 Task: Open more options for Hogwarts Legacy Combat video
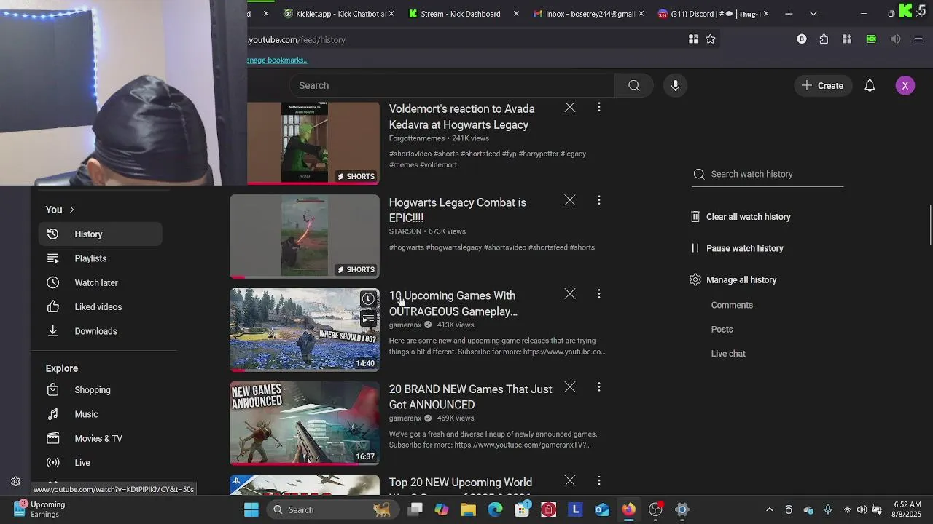tap(599, 200)
